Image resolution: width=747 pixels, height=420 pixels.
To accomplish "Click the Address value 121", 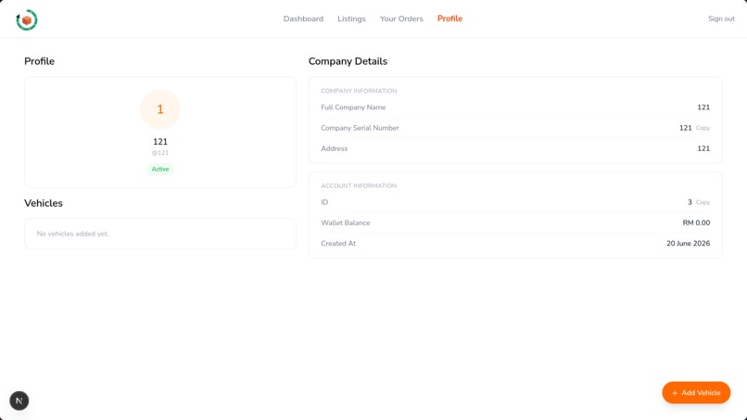I will click(x=703, y=148).
